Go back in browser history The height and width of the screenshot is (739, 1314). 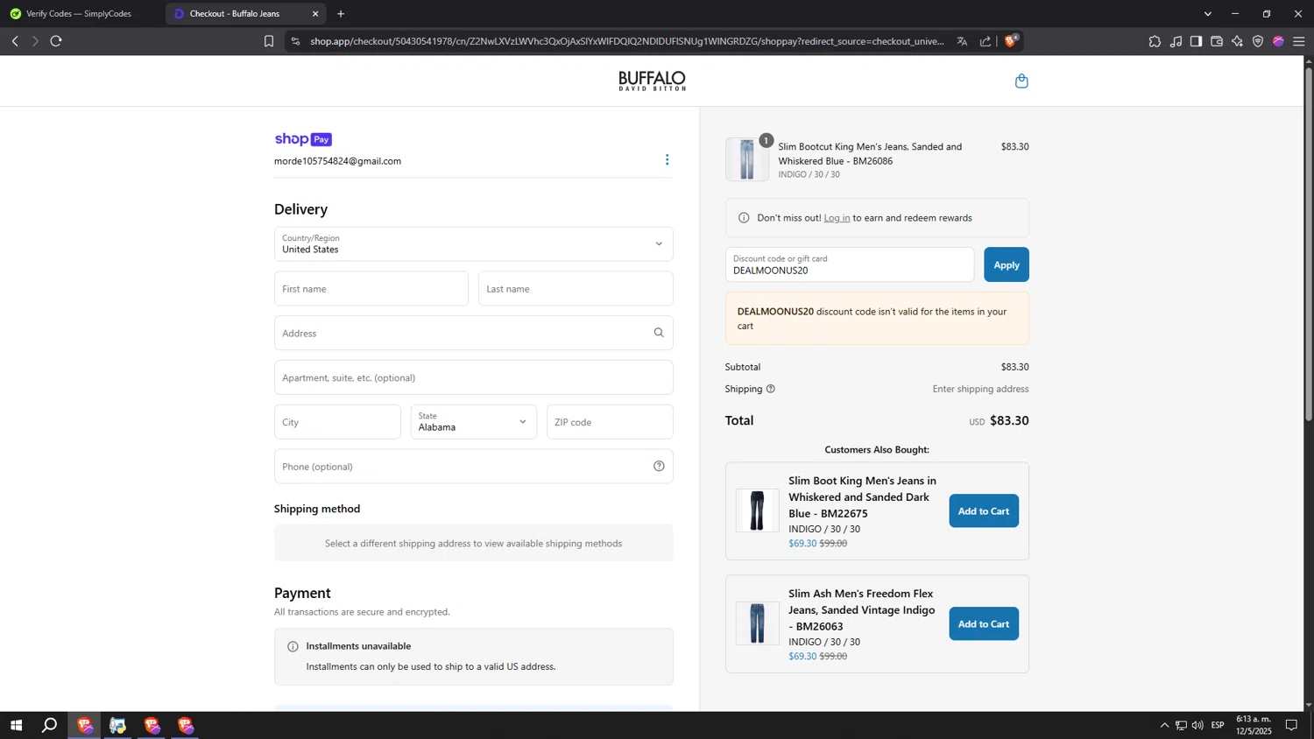(x=15, y=41)
